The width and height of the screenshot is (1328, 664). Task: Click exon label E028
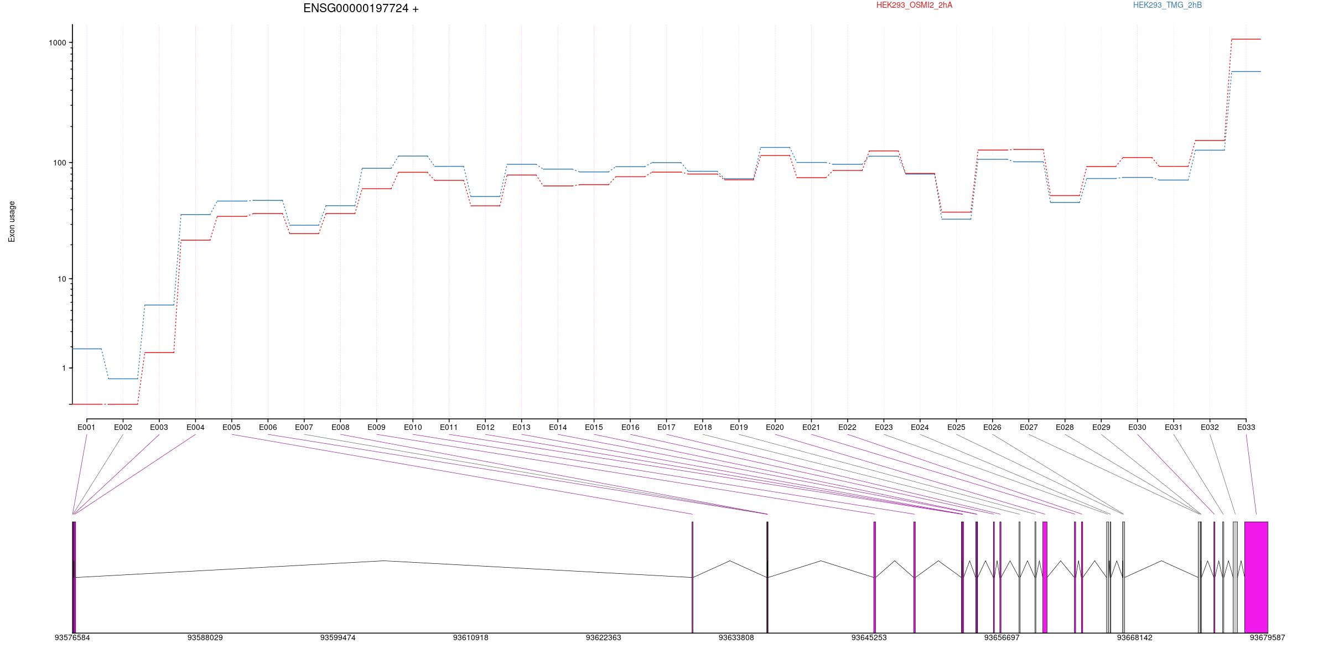pos(1065,427)
